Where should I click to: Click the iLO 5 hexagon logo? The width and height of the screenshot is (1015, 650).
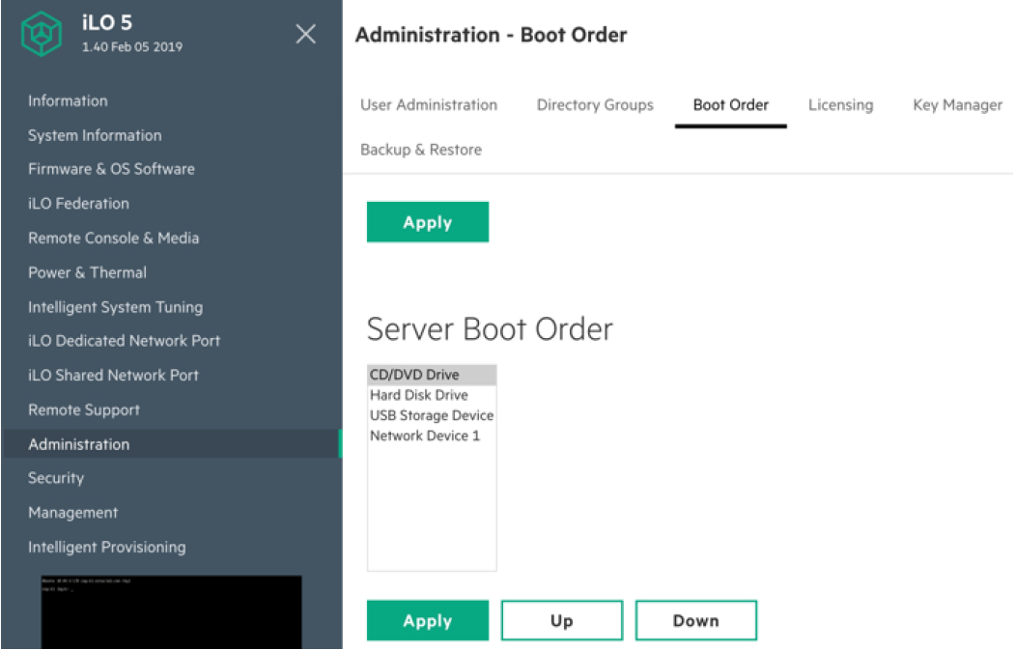tap(42, 34)
